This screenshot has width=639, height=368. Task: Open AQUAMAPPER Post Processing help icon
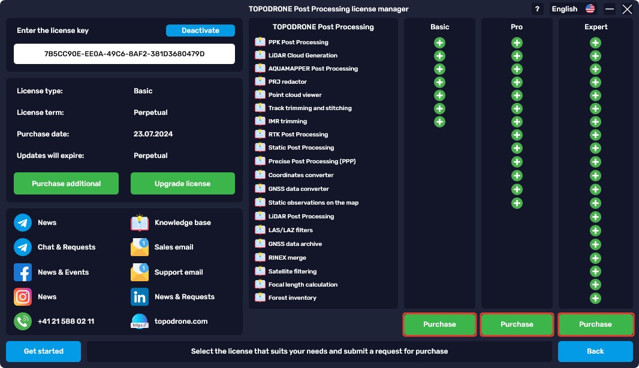[x=260, y=68]
